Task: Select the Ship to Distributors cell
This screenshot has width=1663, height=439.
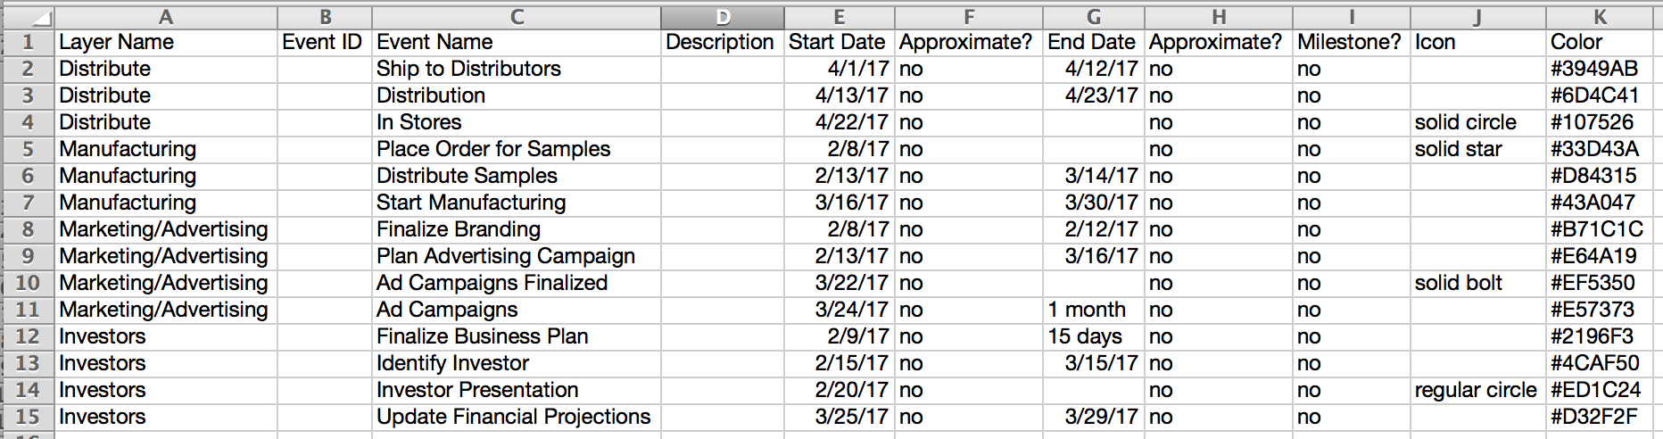Action: pos(517,69)
